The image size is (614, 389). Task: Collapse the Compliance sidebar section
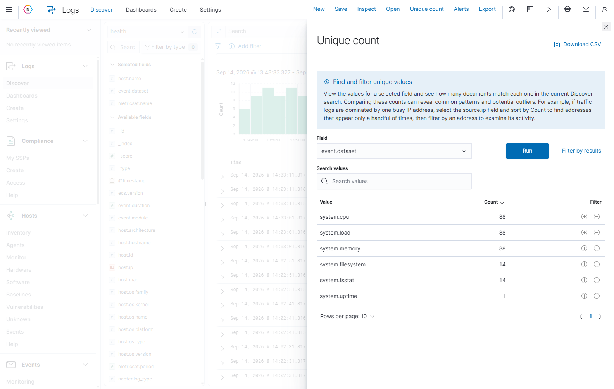85,141
